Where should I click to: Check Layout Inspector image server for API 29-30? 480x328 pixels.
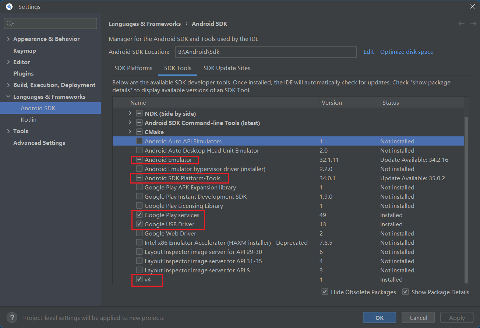(139, 252)
